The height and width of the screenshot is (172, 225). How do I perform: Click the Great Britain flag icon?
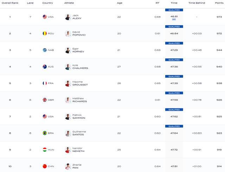coord(45,100)
